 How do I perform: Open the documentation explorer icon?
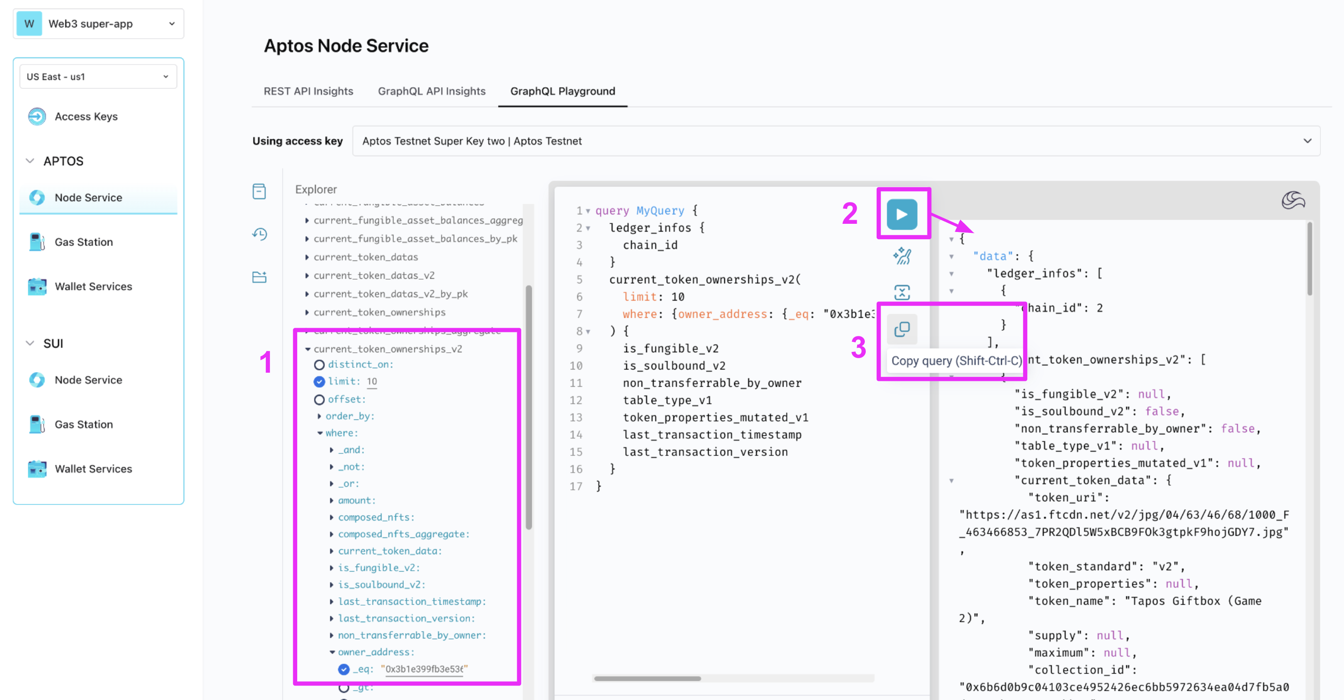(x=259, y=192)
